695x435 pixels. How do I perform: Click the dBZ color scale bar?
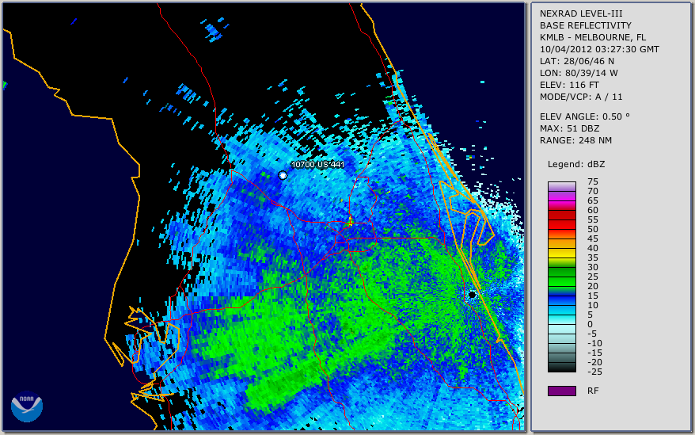point(561,277)
